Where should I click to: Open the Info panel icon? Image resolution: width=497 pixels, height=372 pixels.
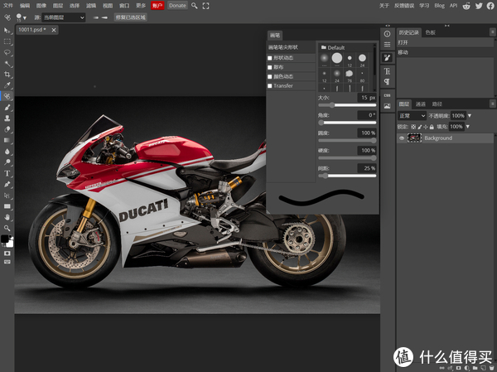click(x=387, y=34)
